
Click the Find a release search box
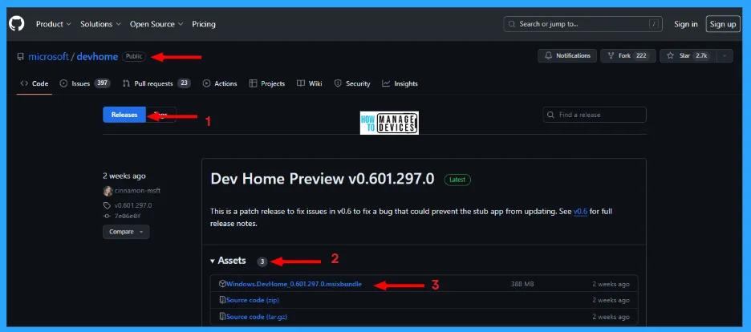point(595,115)
